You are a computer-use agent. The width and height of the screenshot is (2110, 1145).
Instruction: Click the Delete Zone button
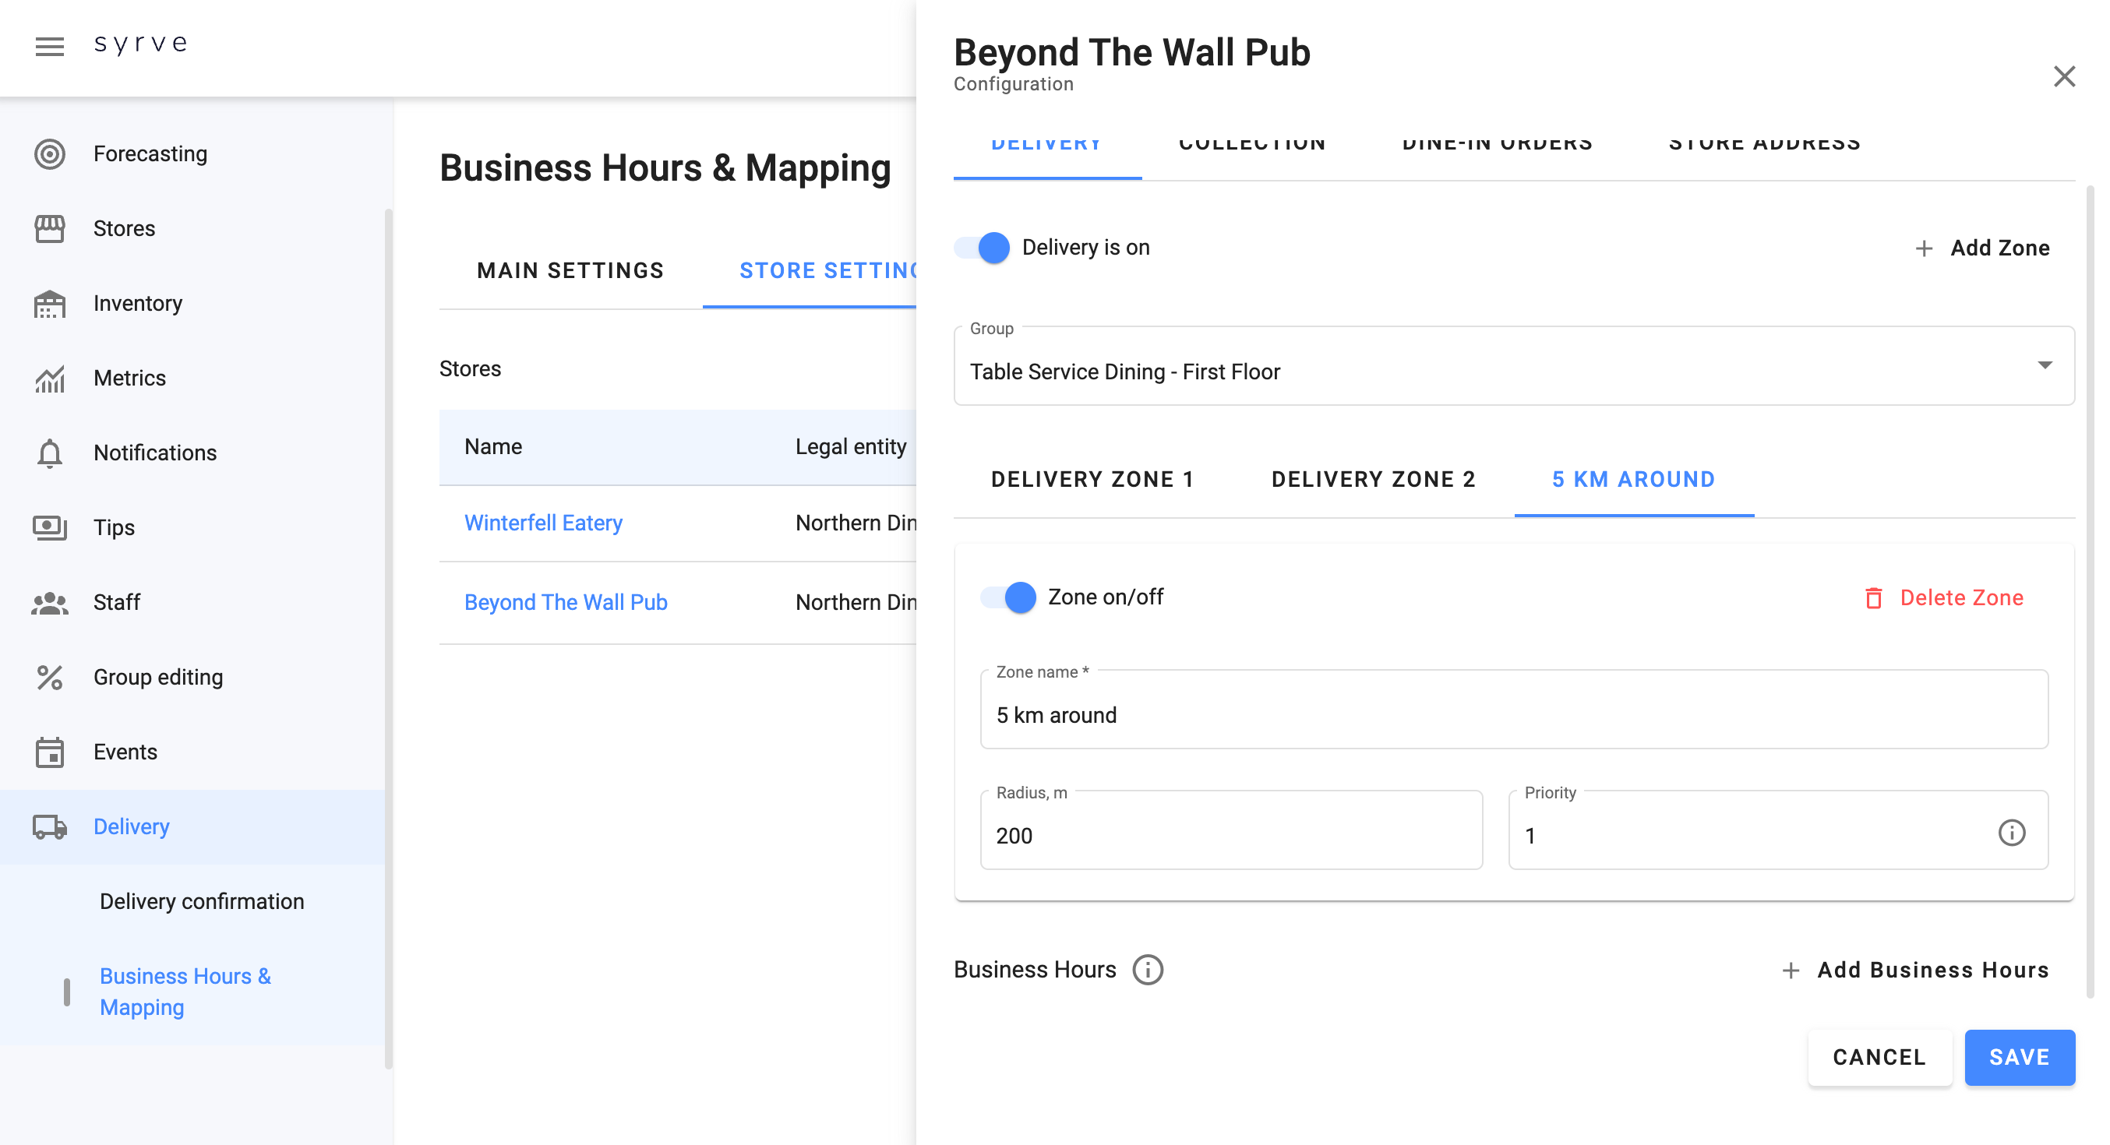(1944, 598)
